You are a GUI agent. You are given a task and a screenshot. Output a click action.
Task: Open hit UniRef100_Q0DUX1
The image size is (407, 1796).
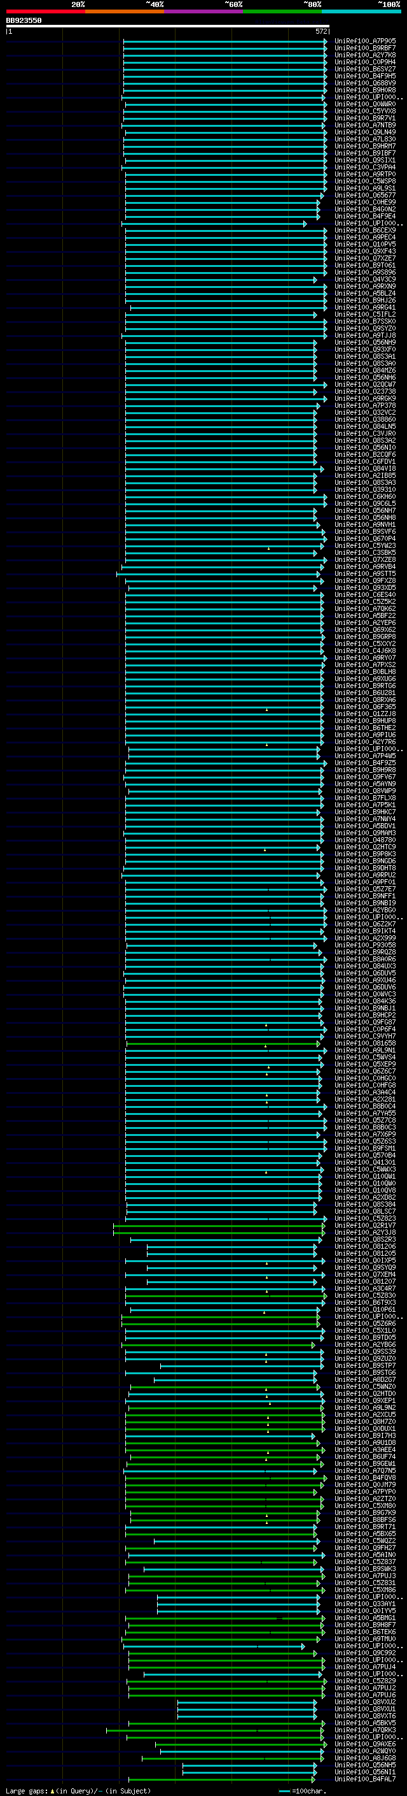tap(365, 1428)
